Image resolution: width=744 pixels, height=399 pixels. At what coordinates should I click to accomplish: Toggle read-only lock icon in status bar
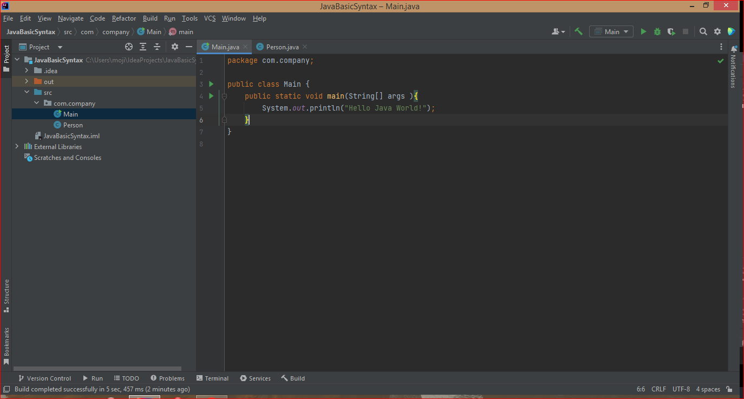click(x=730, y=389)
